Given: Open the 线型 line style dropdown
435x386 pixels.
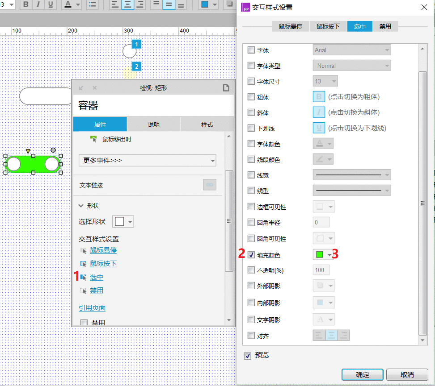Looking at the screenshot, I should [x=352, y=190].
